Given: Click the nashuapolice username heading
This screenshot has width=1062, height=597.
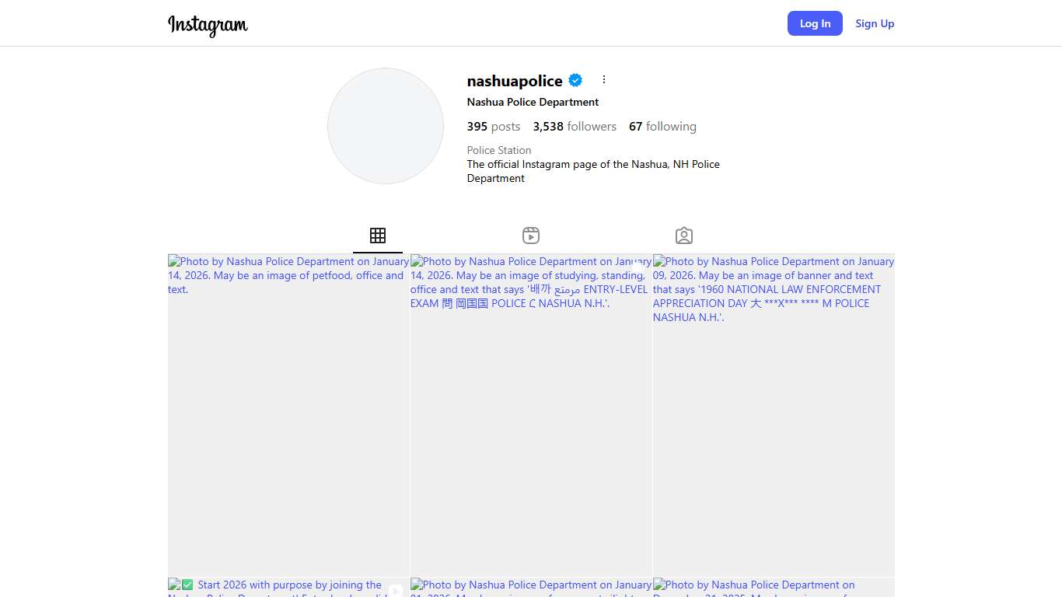Looking at the screenshot, I should point(515,81).
